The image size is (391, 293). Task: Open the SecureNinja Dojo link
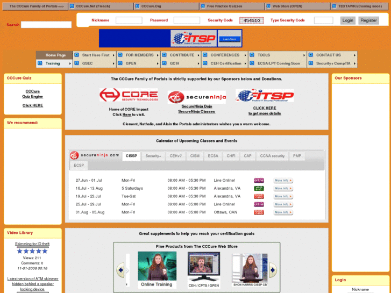[x=197, y=106]
